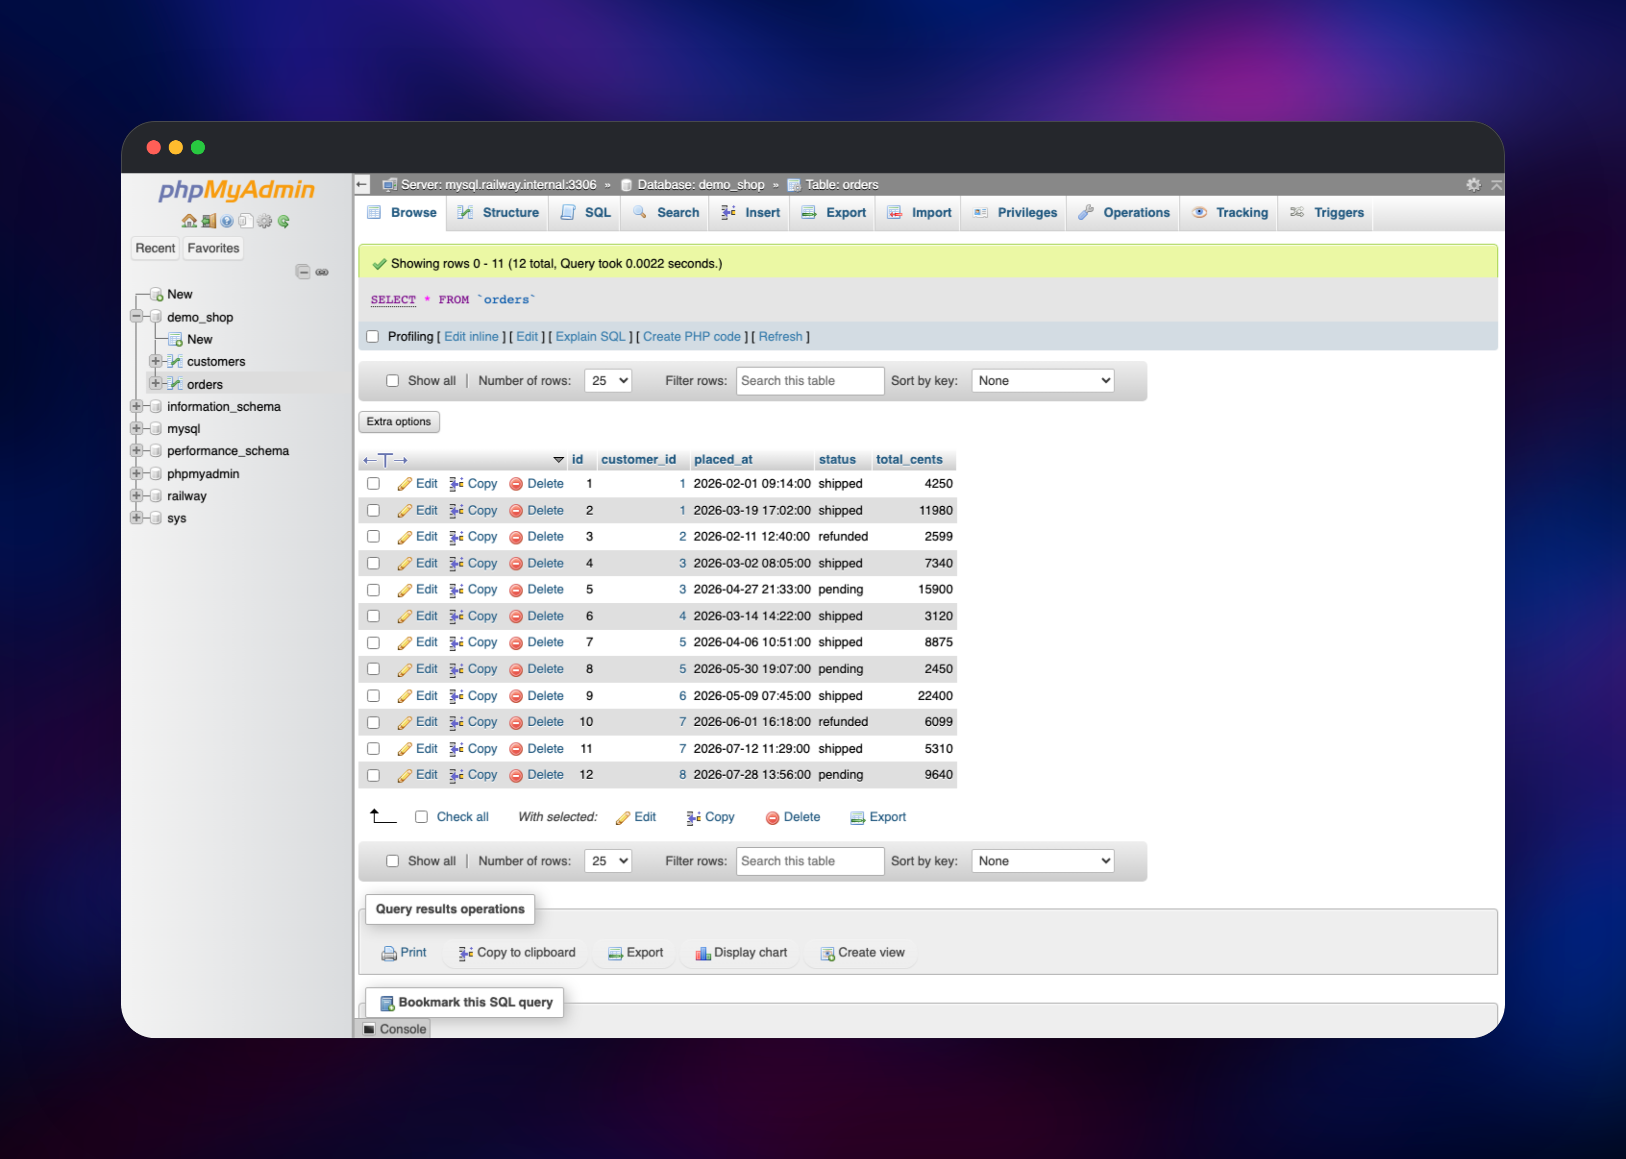Image resolution: width=1626 pixels, height=1159 pixels.
Task: Expand the mysql database node
Action: tap(136, 428)
